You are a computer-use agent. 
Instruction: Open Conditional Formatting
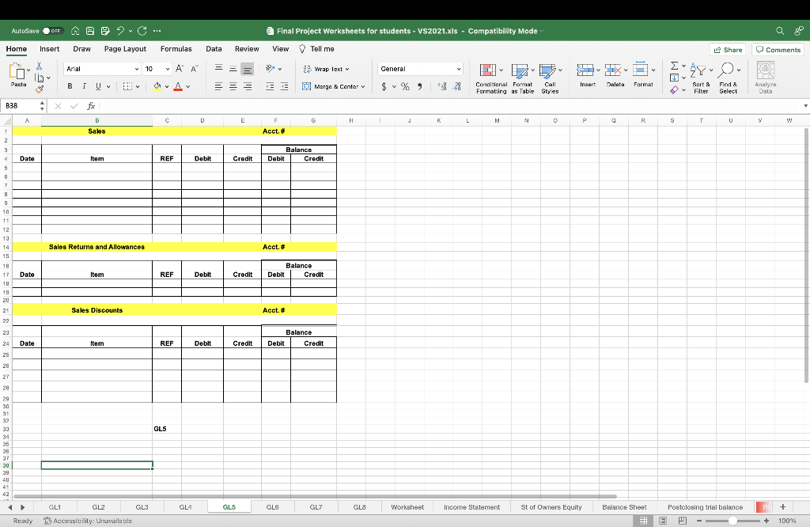(x=490, y=78)
